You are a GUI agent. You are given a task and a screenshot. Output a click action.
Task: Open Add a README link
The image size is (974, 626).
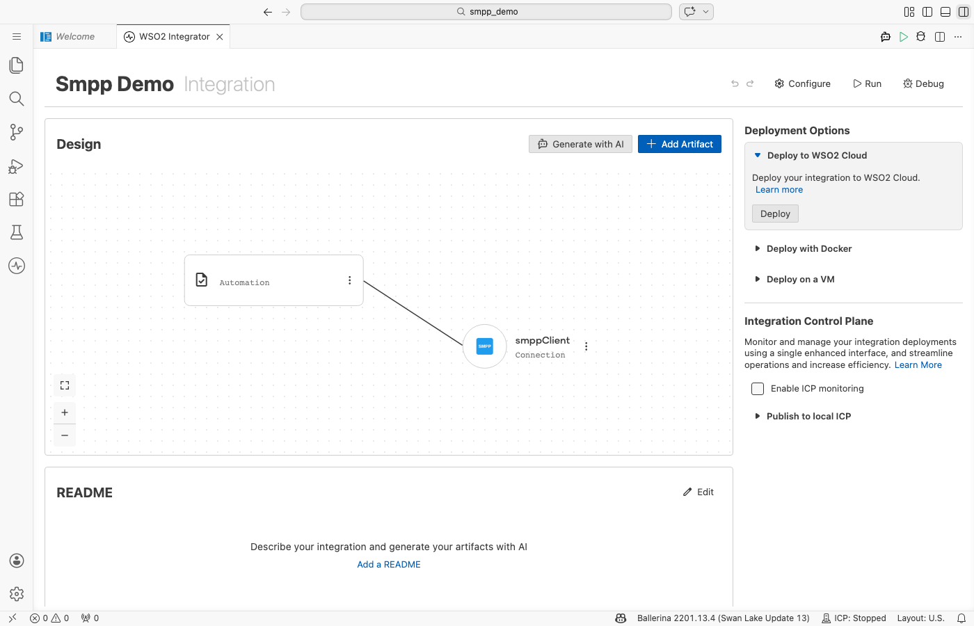pos(389,565)
